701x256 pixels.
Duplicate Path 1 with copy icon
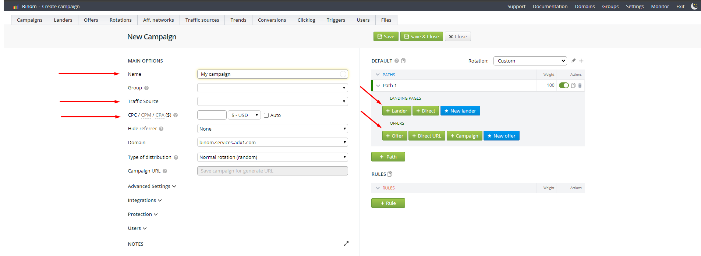point(573,85)
